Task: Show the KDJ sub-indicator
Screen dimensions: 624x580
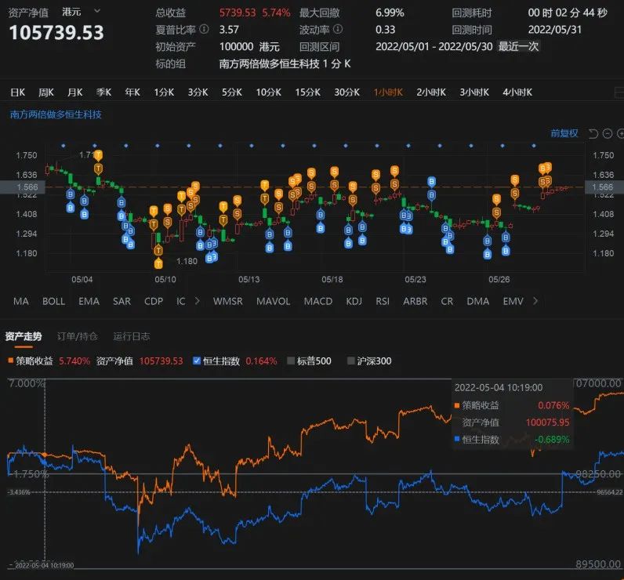Action: [x=354, y=301]
